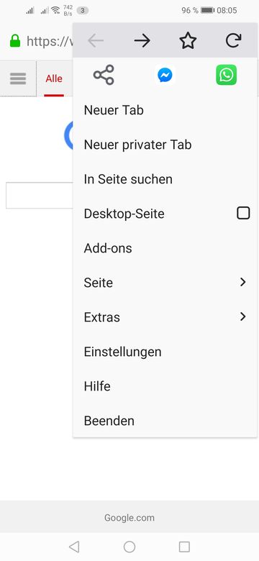259x561 pixels.
Task: Open the Google hamburger menu
Action: tap(18, 78)
